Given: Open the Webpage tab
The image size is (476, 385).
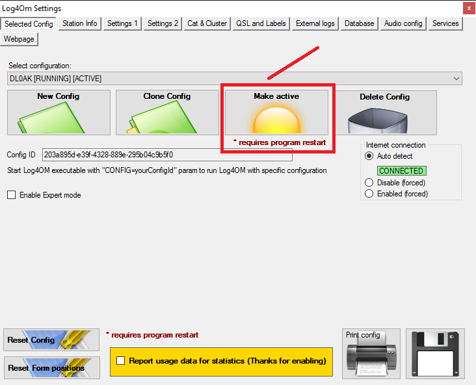Looking at the screenshot, I should (x=19, y=39).
